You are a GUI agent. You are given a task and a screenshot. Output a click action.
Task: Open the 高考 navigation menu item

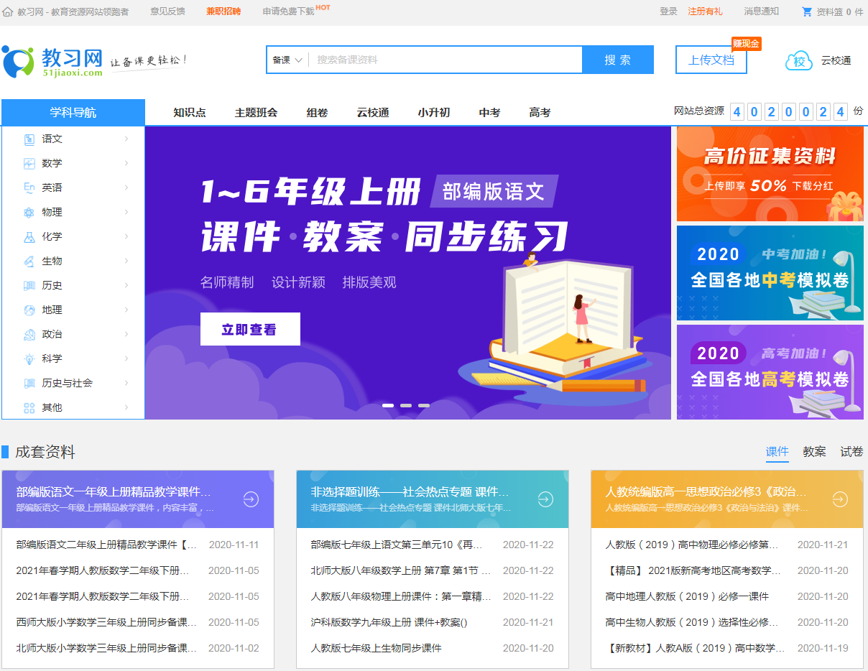tap(540, 113)
